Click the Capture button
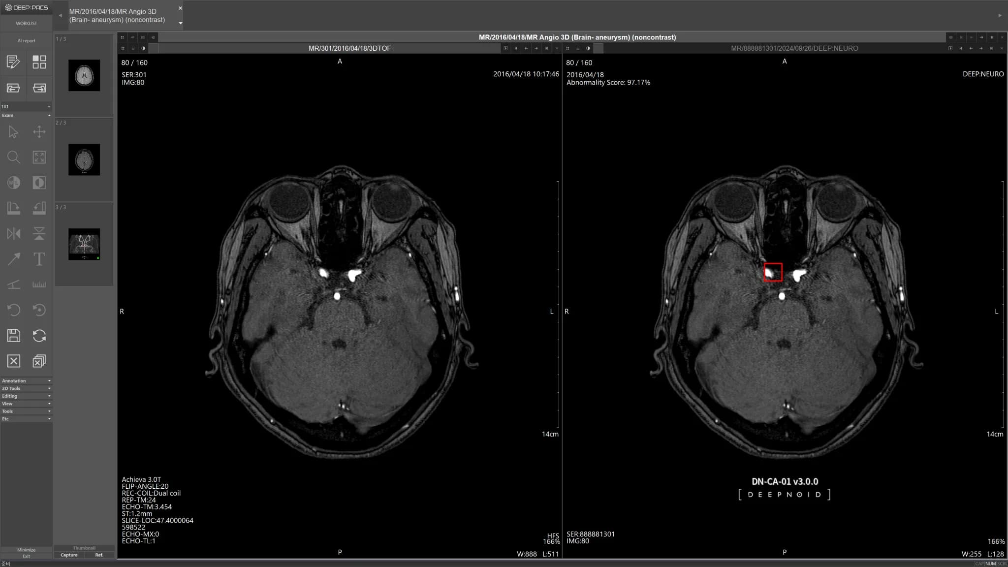 click(x=69, y=555)
